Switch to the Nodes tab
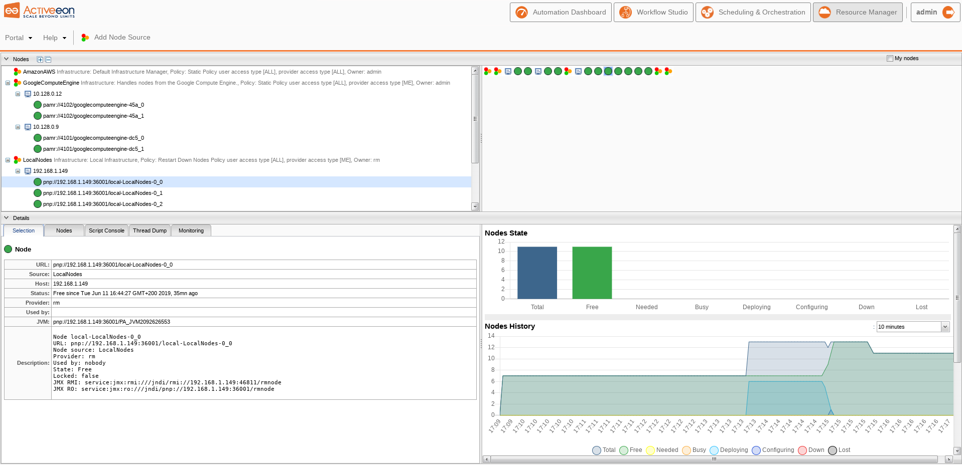This screenshot has width=962, height=465. point(64,230)
